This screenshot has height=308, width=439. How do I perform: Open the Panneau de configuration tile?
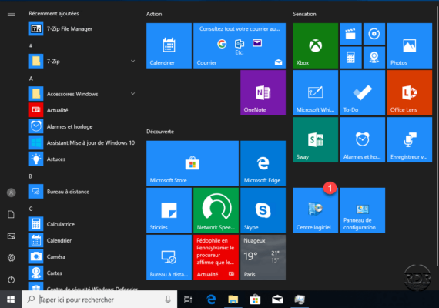(x=362, y=210)
